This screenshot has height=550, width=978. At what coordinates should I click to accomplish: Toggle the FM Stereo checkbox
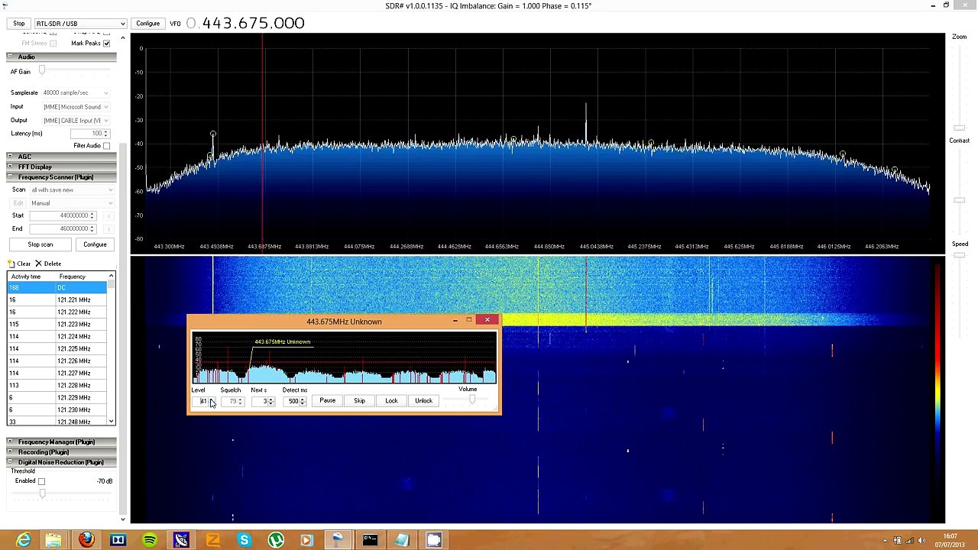(53, 44)
